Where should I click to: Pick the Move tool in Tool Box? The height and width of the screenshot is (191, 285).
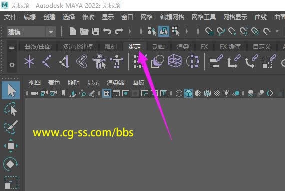[11, 146]
